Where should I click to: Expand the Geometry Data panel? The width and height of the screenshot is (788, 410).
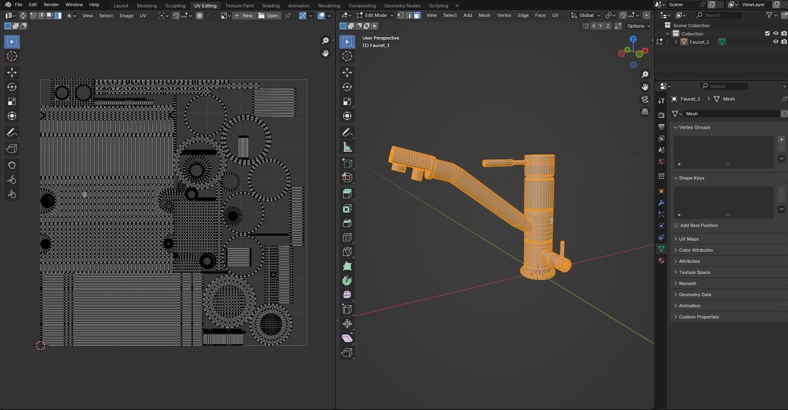(728, 295)
